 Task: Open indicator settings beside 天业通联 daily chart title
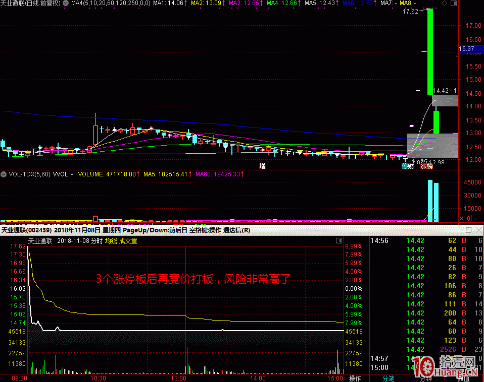(66, 3)
